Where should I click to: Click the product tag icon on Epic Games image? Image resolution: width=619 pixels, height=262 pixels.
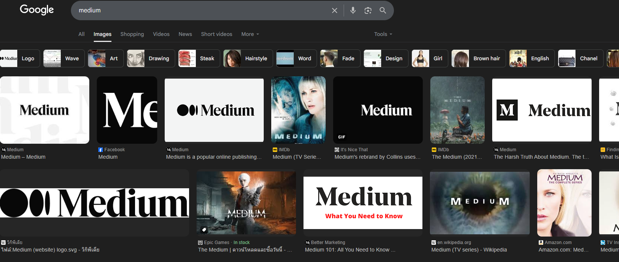pyautogui.click(x=204, y=229)
